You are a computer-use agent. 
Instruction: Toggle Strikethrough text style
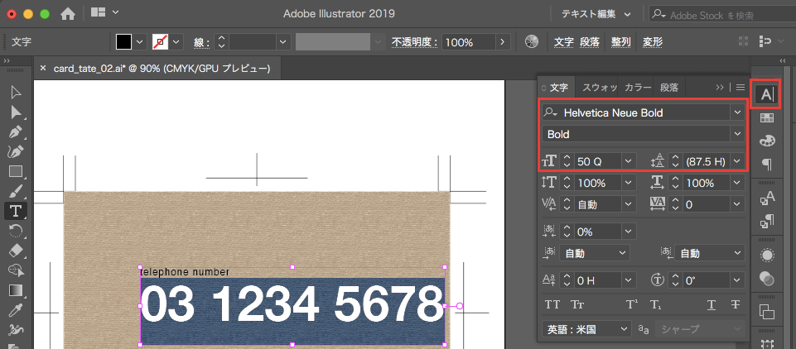point(735,304)
